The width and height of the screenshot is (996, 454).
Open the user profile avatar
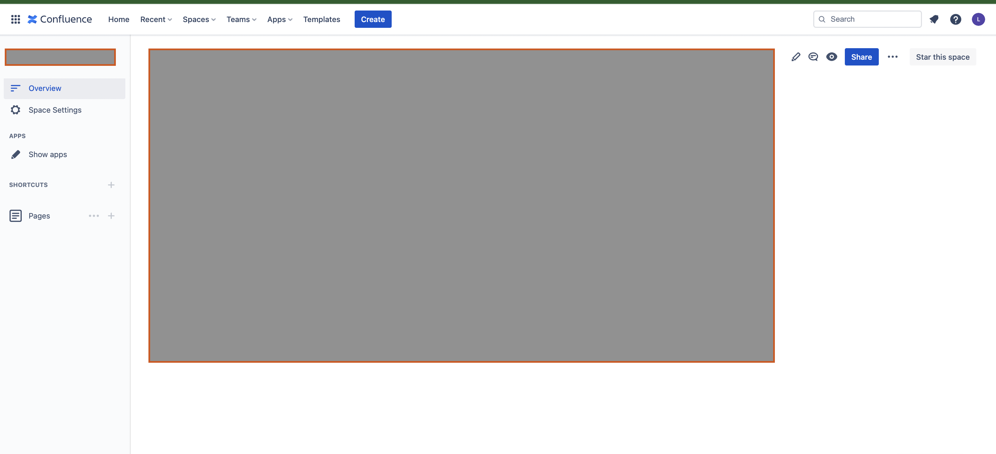coord(978,19)
